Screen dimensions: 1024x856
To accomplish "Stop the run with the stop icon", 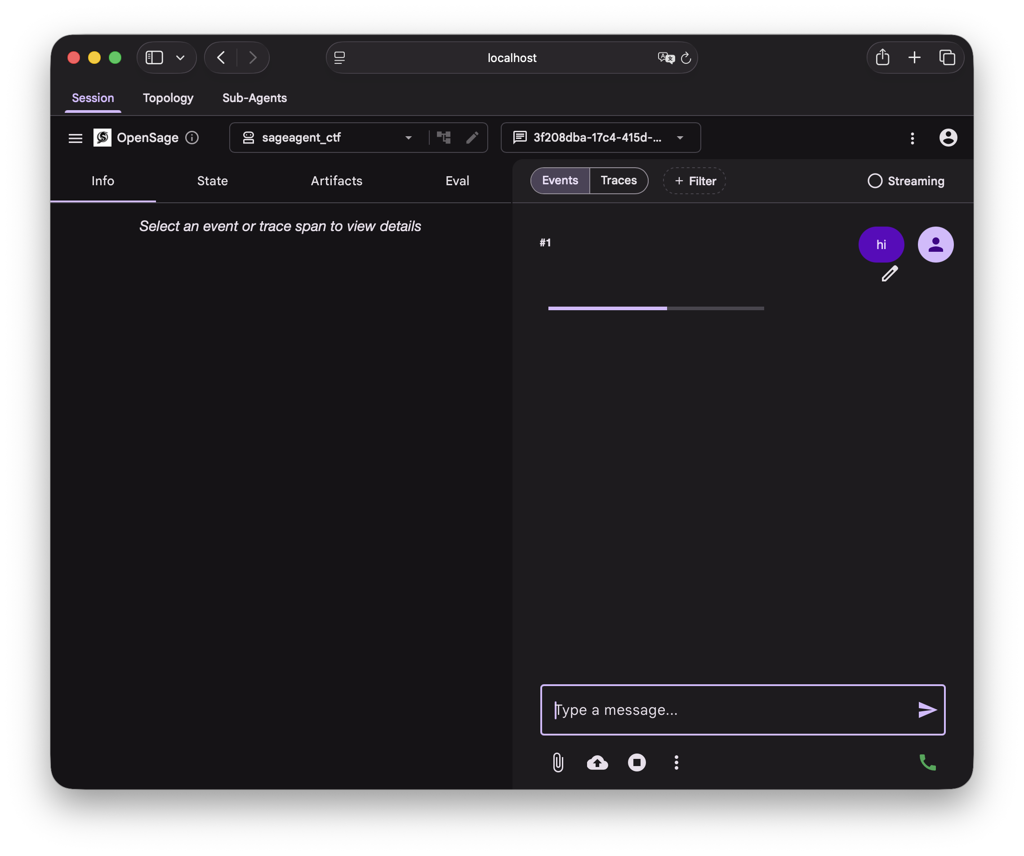I will [637, 763].
